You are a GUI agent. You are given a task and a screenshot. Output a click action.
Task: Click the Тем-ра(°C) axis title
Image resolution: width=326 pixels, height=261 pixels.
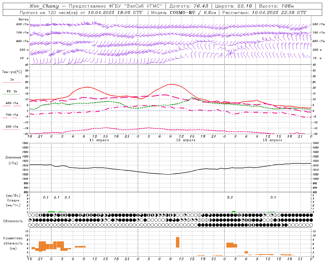(x=12, y=72)
